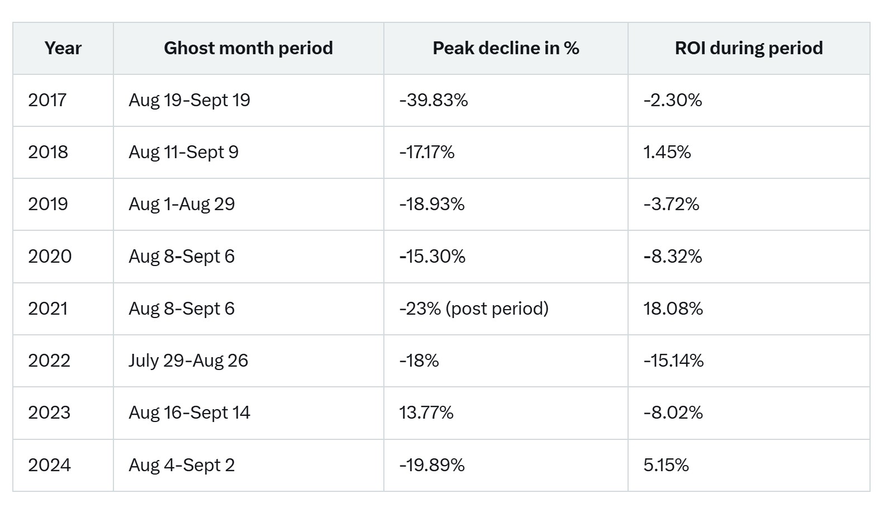Screen dimensions: 884x512
Task: Select the -15.30% peak decline cell
Action: click(x=433, y=257)
